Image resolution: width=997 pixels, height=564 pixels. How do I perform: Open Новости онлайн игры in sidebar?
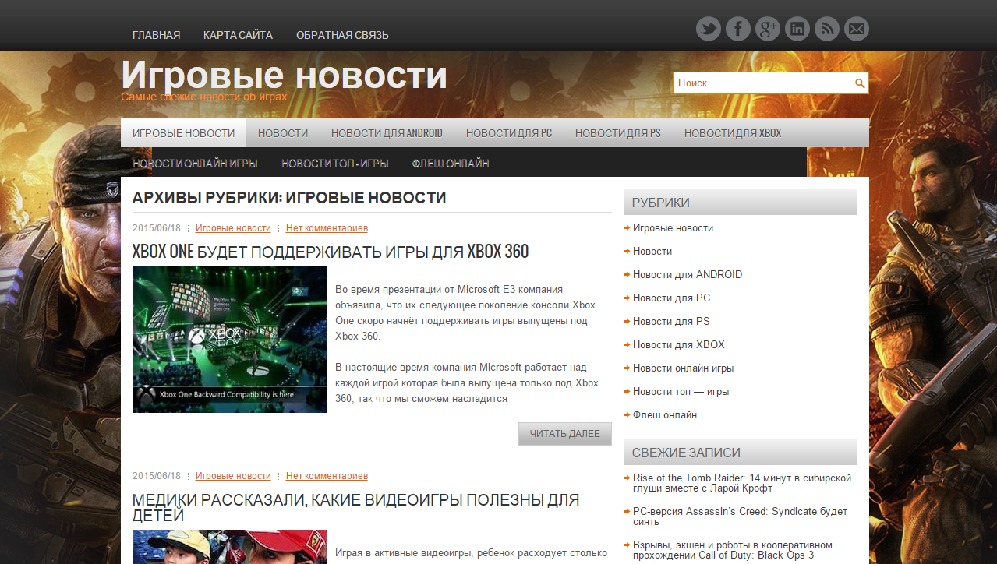pos(684,368)
